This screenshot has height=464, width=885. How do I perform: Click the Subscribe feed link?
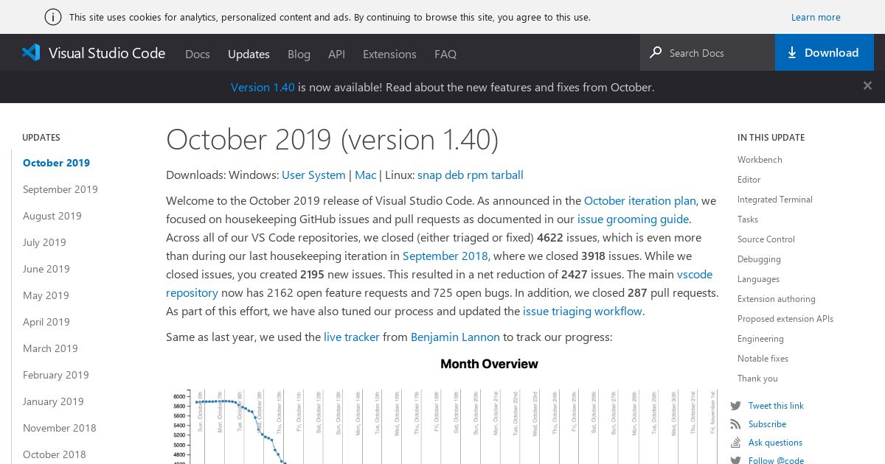(767, 424)
